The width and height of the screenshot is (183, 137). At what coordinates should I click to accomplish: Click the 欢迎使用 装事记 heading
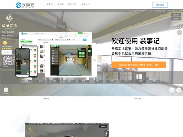(x=135, y=41)
